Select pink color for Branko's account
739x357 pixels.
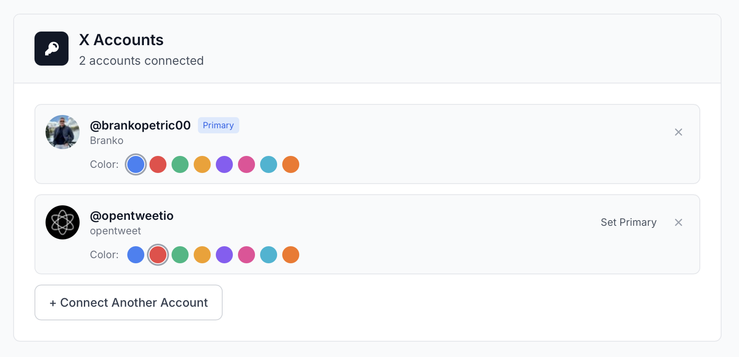(246, 164)
